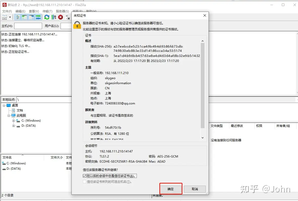Select the 文档 document icon in tree
Screen dimensions: 298x201
[13, 110]
